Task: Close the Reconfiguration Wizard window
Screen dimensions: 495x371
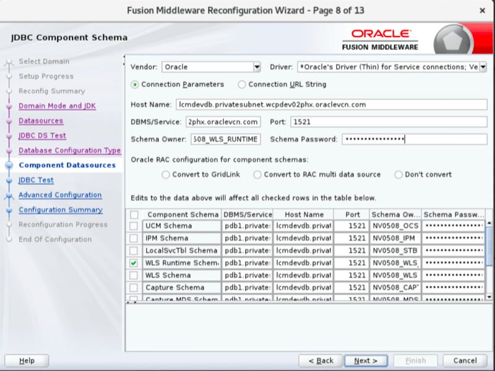Action: pyautogui.click(x=482, y=11)
